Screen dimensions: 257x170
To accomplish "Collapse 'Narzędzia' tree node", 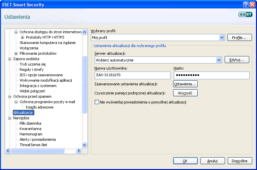I will click(x=9, y=118).
